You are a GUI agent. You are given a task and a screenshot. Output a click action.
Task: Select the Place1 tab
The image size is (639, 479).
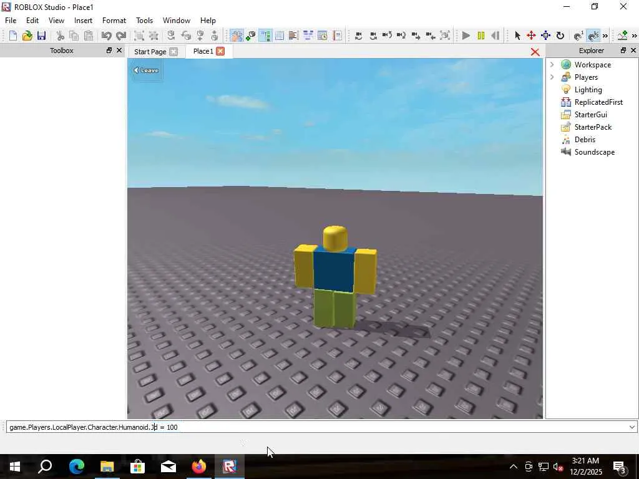tap(203, 51)
